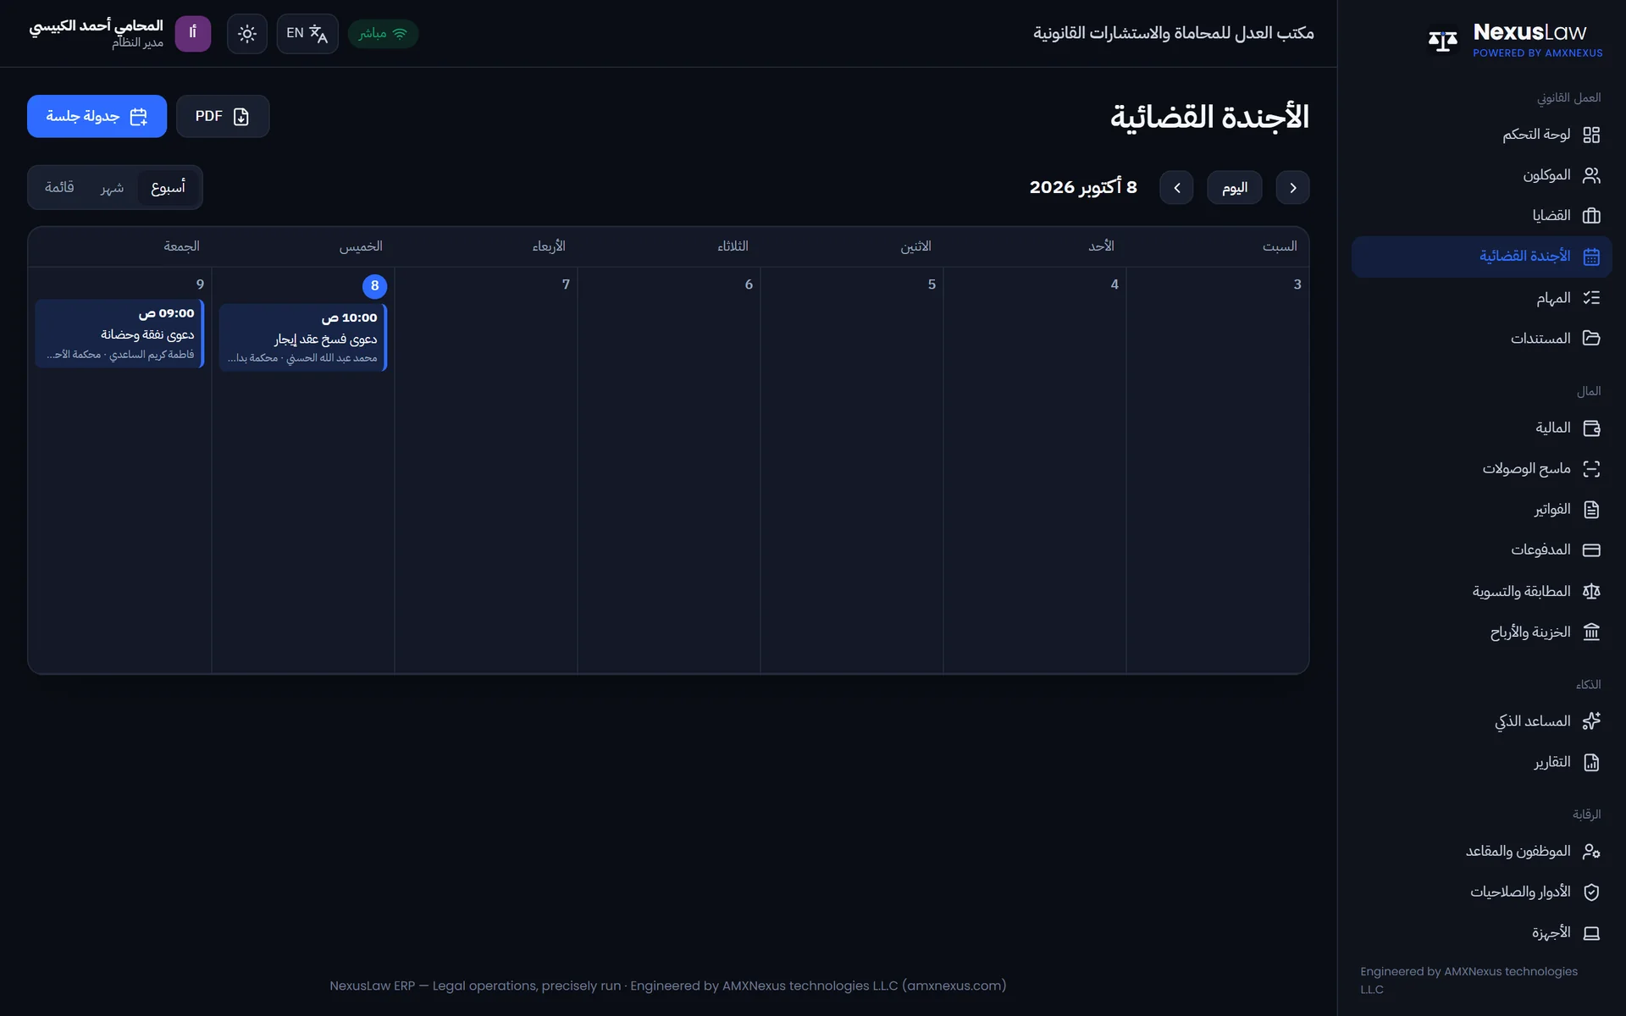Export the agenda with the PDF button
1626x1016 pixels.
(x=223, y=116)
